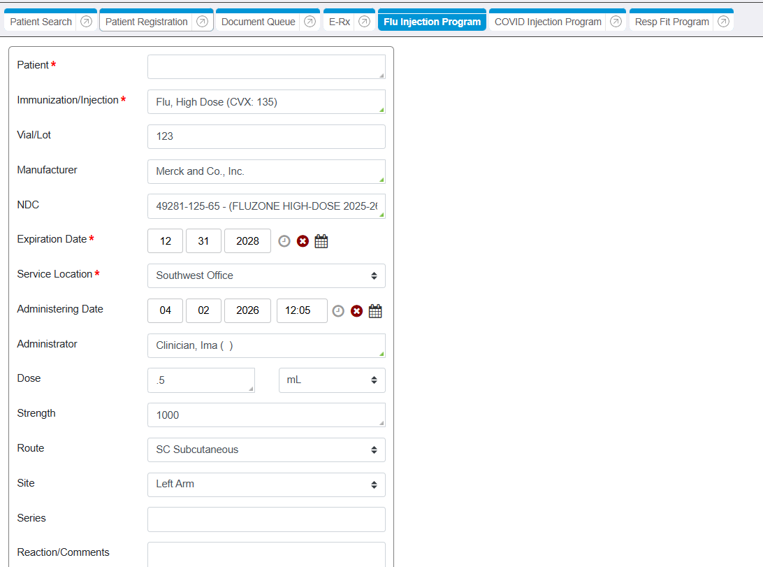Clear the Expiration Date with red X
763x567 pixels.
[x=303, y=241]
